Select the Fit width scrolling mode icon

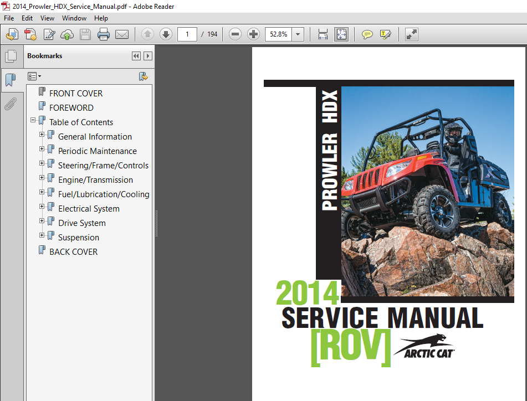click(323, 34)
